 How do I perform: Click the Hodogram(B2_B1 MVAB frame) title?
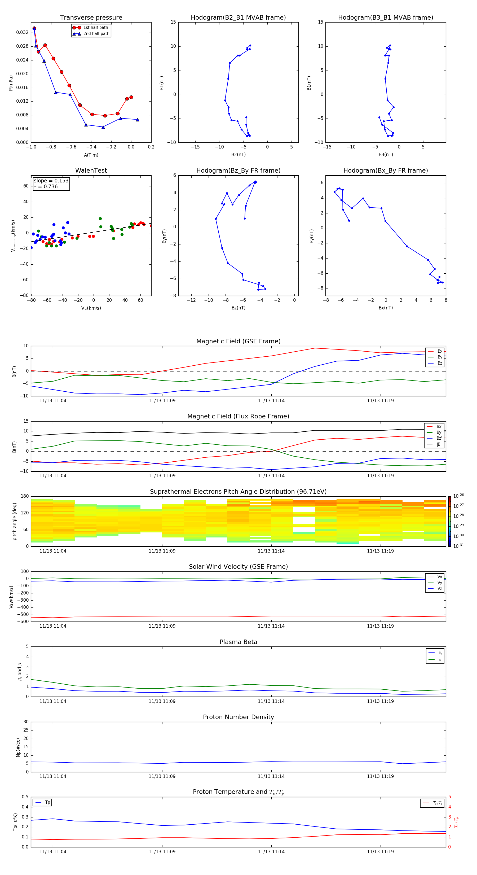[238, 17]
